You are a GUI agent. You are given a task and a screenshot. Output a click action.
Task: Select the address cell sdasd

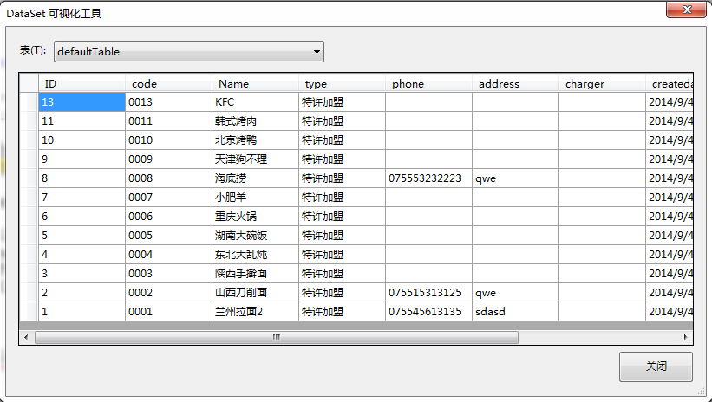click(x=515, y=312)
